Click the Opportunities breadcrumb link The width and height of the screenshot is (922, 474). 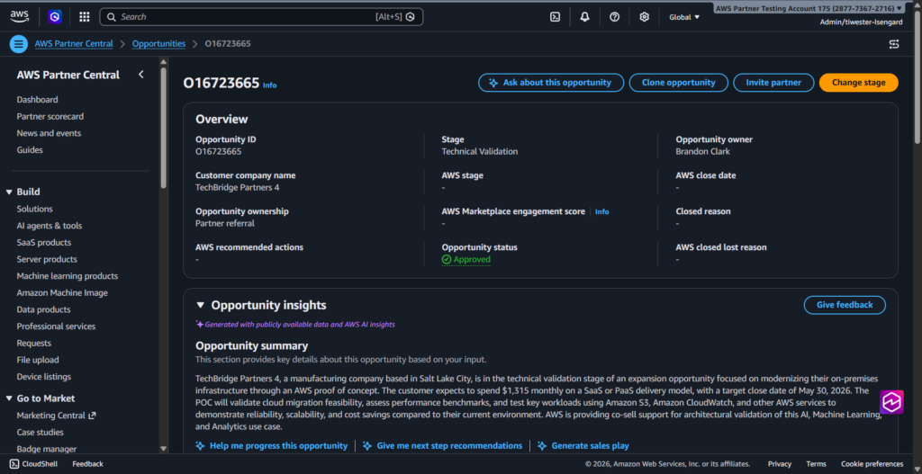click(158, 43)
